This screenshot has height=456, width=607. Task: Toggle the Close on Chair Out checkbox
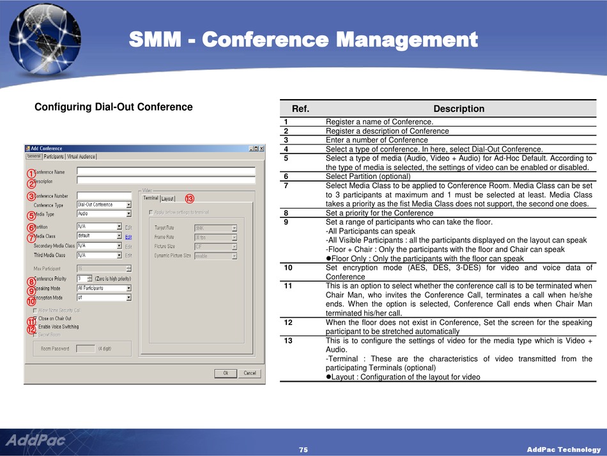35,318
